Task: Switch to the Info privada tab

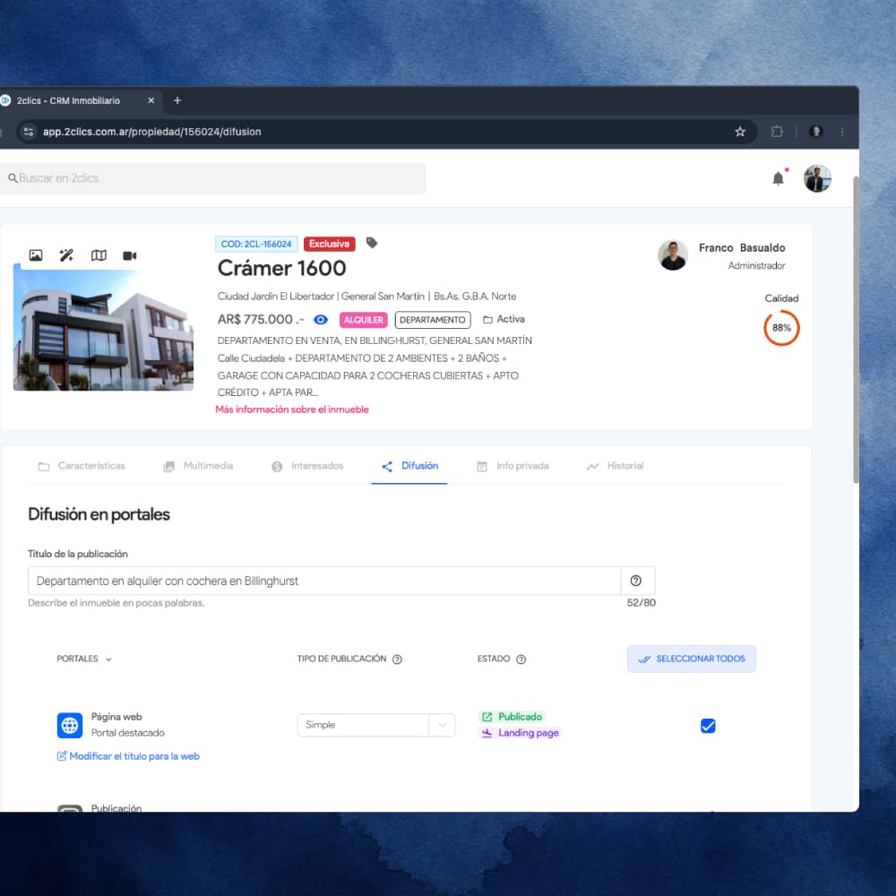Action: (513, 466)
